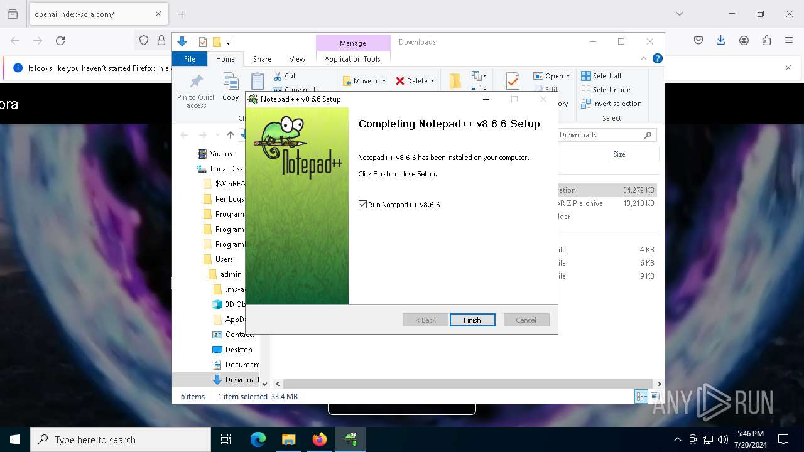This screenshot has width=804, height=452.
Task: Click the Firefox address bar shield icon
Action: coord(144,41)
